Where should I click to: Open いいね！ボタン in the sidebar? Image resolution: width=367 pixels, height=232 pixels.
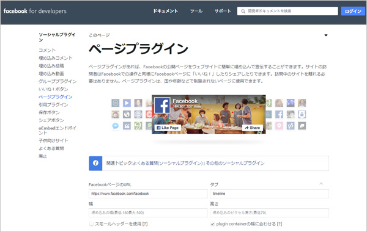click(53, 89)
